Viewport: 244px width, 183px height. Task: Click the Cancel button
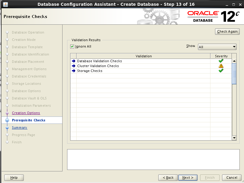[232, 178]
